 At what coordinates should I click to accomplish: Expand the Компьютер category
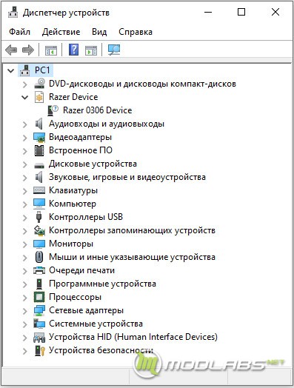point(24,204)
